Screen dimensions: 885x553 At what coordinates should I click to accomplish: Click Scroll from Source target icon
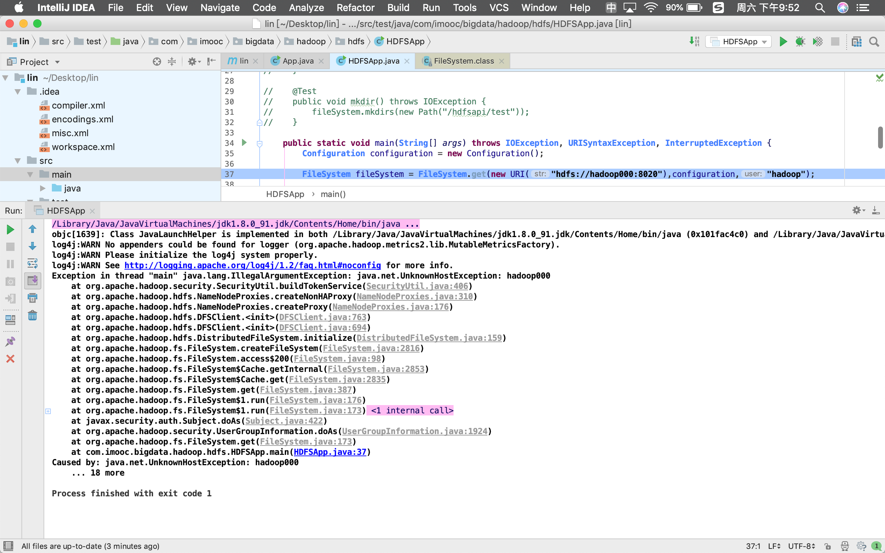coord(157,62)
